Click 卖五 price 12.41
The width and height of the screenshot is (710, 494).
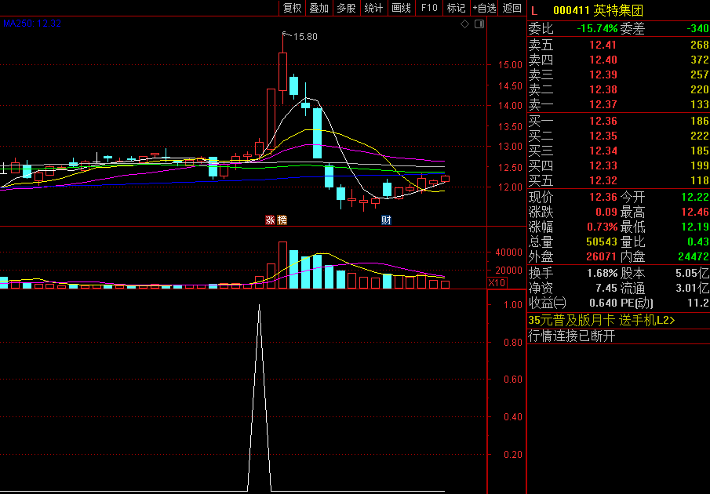[x=603, y=45]
